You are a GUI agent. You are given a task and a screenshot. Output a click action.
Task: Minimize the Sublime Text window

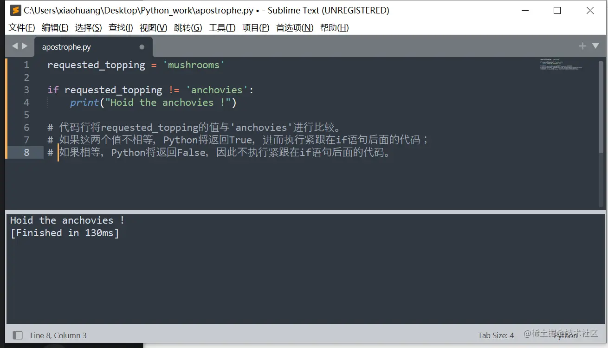[524, 10]
